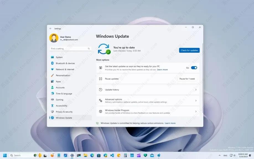This screenshot has height=159, width=254.
Task: Expand the Update history row chevron
Action: point(196,90)
